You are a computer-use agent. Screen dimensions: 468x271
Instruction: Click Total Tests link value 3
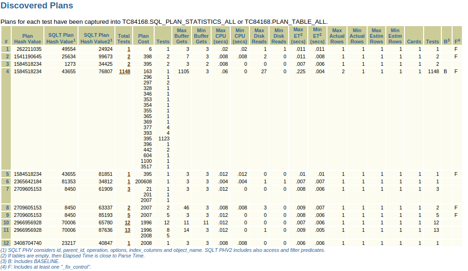pos(128,189)
